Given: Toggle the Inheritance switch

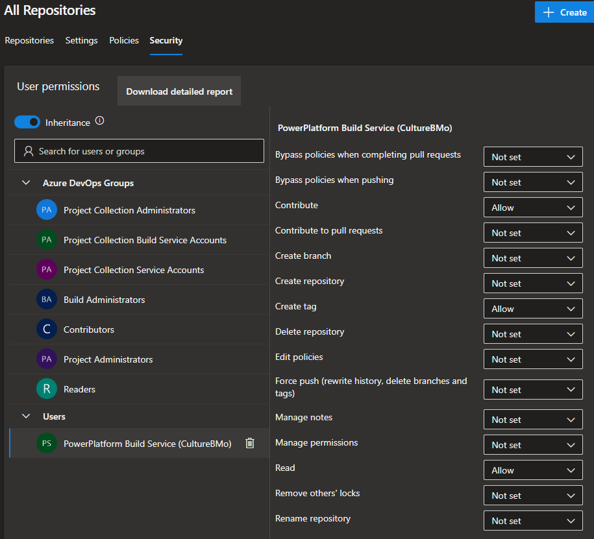Looking at the screenshot, I should 27,122.
